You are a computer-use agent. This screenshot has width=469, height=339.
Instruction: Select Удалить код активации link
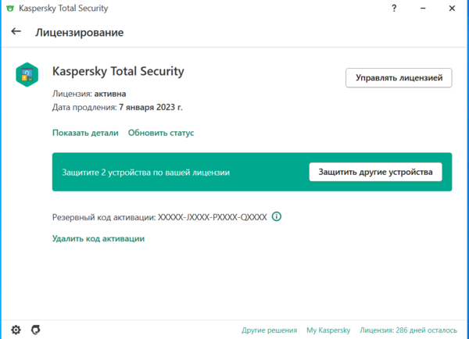click(98, 238)
